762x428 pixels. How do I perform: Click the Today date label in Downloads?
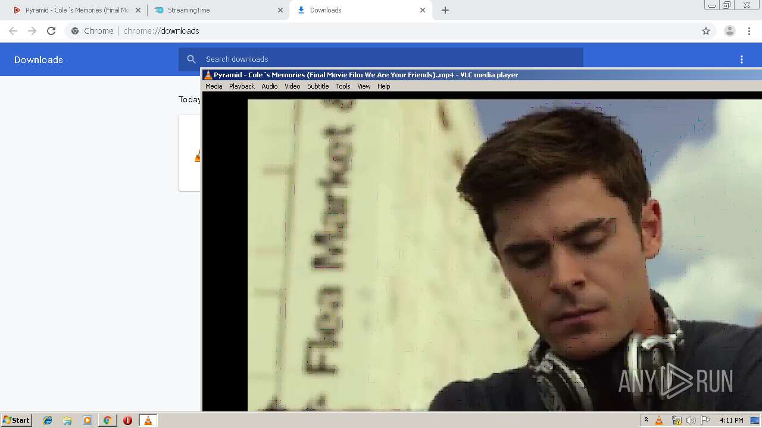point(189,99)
